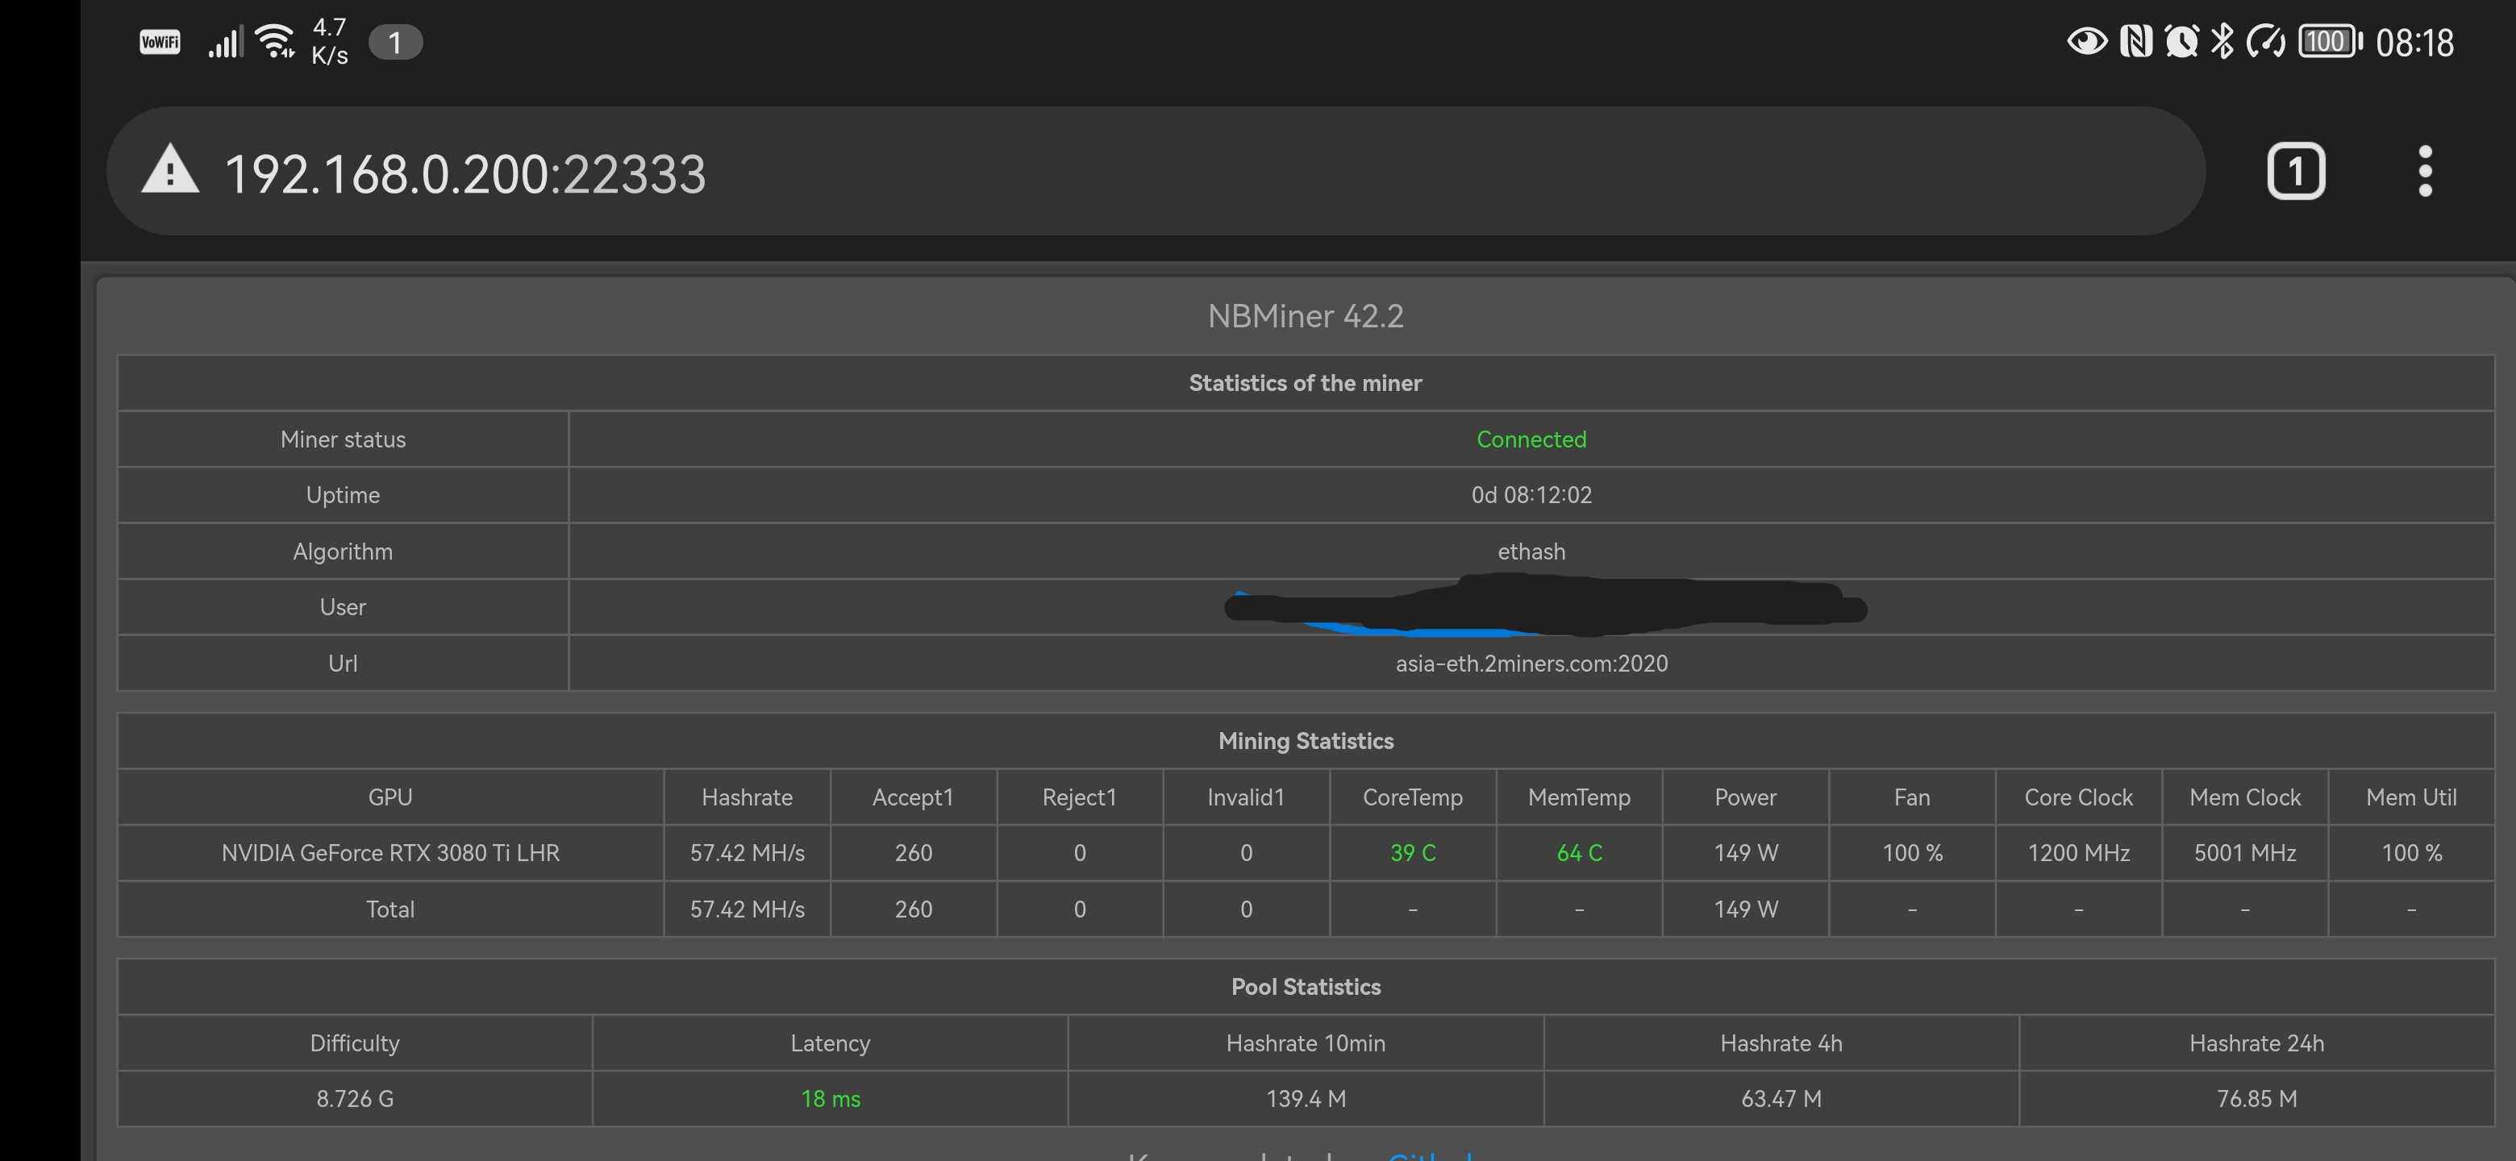Tap the Wi-Fi signal icon

(x=277, y=42)
